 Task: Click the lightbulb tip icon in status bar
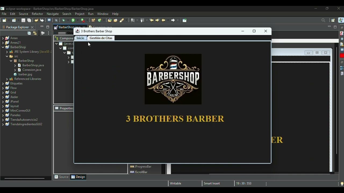342,184
